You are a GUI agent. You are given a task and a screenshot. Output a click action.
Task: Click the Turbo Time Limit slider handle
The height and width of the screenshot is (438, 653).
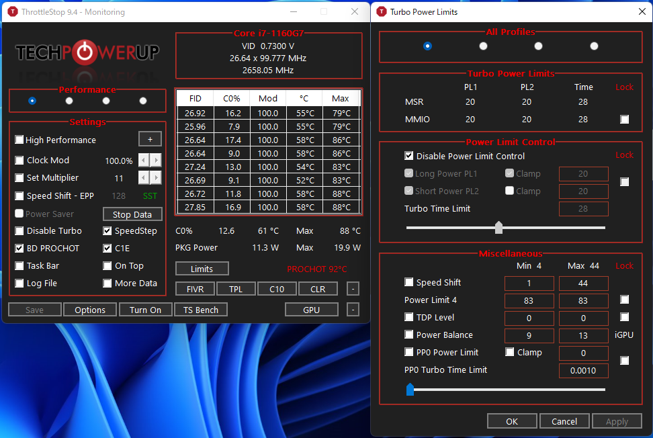(x=498, y=227)
